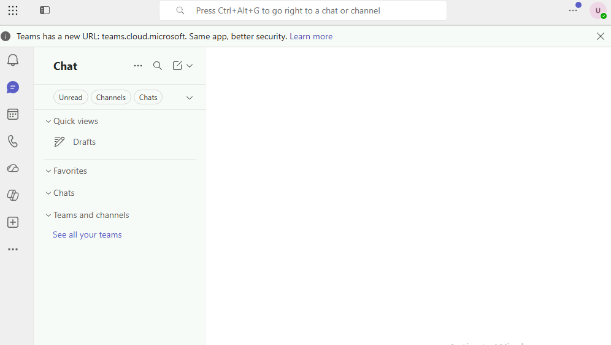Click the Chat heading
The height and width of the screenshot is (345, 611).
66,66
